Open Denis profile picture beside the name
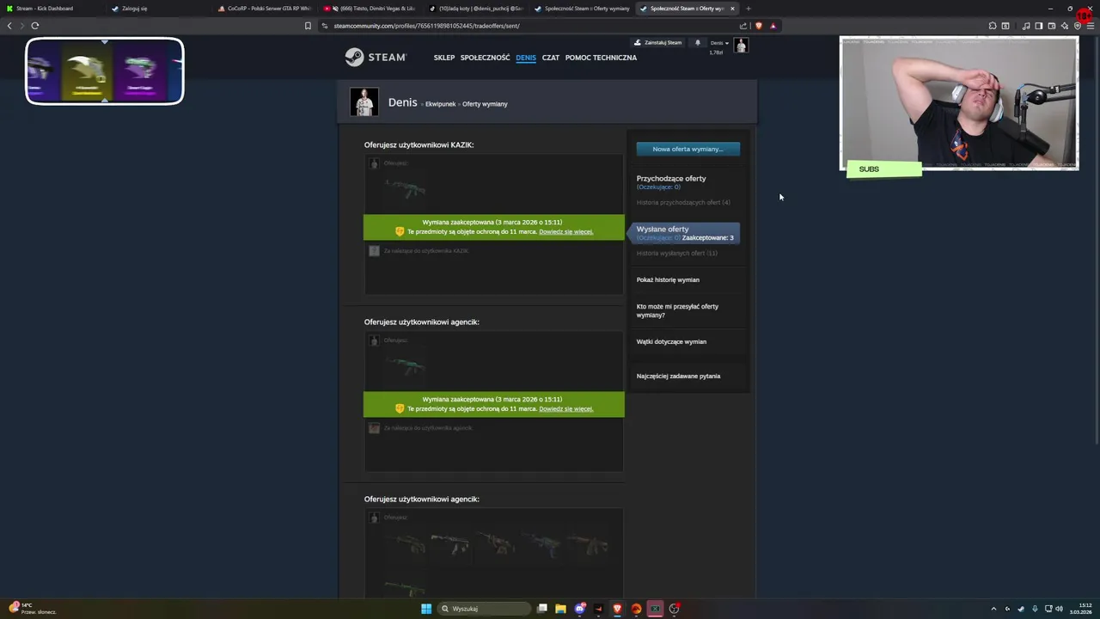The width and height of the screenshot is (1100, 619). (364, 101)
